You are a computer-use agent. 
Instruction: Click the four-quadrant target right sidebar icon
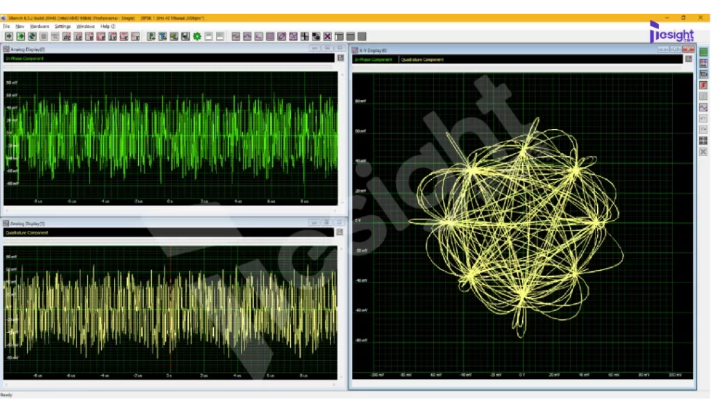[703, 141]
